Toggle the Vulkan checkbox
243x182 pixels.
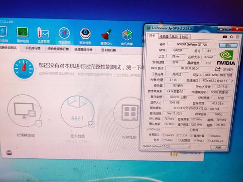coord(163,140)
